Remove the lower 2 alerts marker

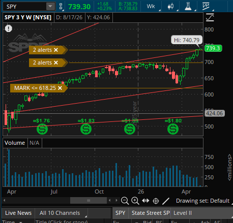click(x=56, y=62)
